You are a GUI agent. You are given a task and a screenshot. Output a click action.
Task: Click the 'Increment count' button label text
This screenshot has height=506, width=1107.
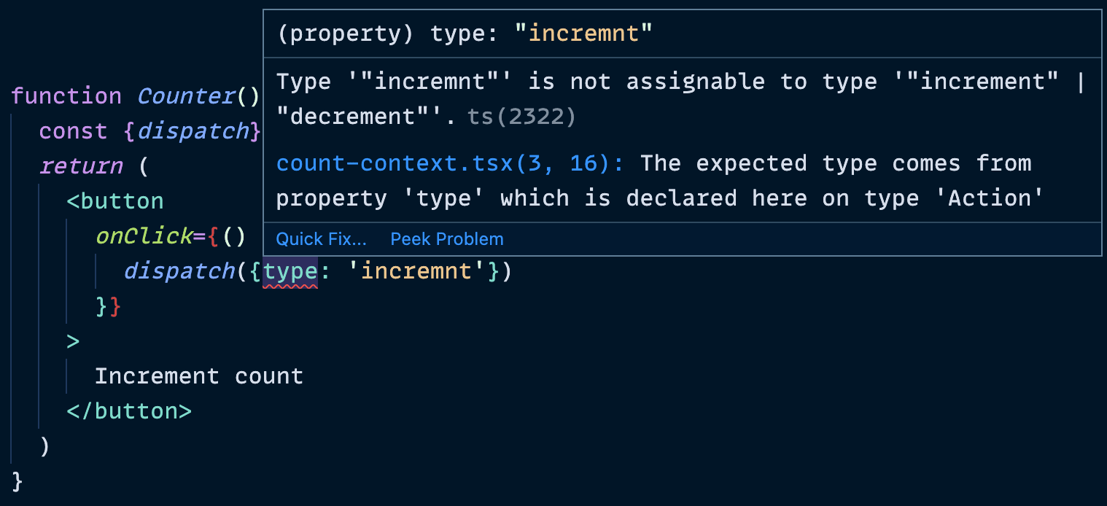[x=198, y=375]
